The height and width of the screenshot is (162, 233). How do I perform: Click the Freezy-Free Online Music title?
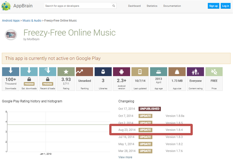[69, 33]
